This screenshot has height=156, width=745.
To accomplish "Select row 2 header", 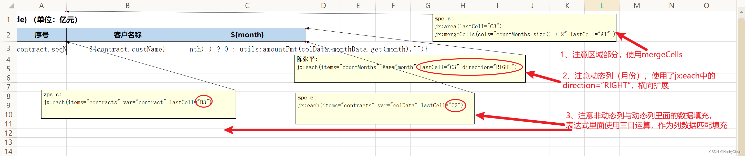I will click(x=8, y=35).
